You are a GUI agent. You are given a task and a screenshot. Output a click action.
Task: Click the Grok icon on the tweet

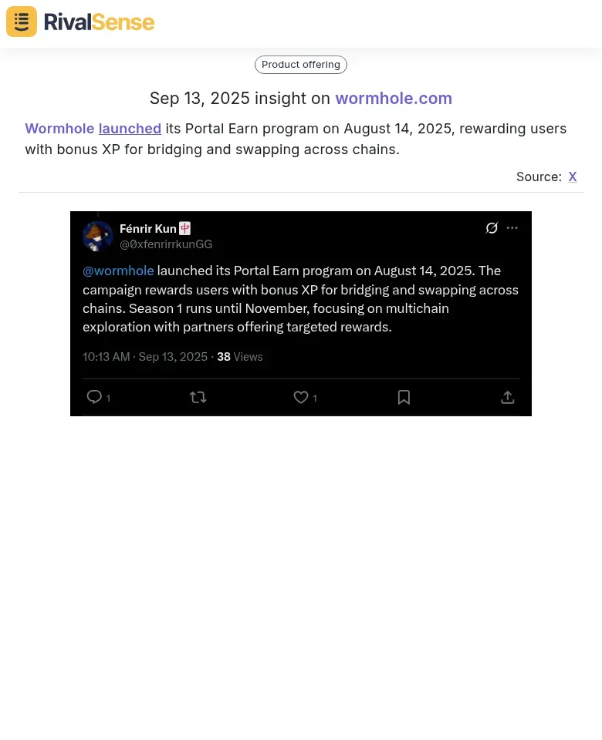(492, 228)
